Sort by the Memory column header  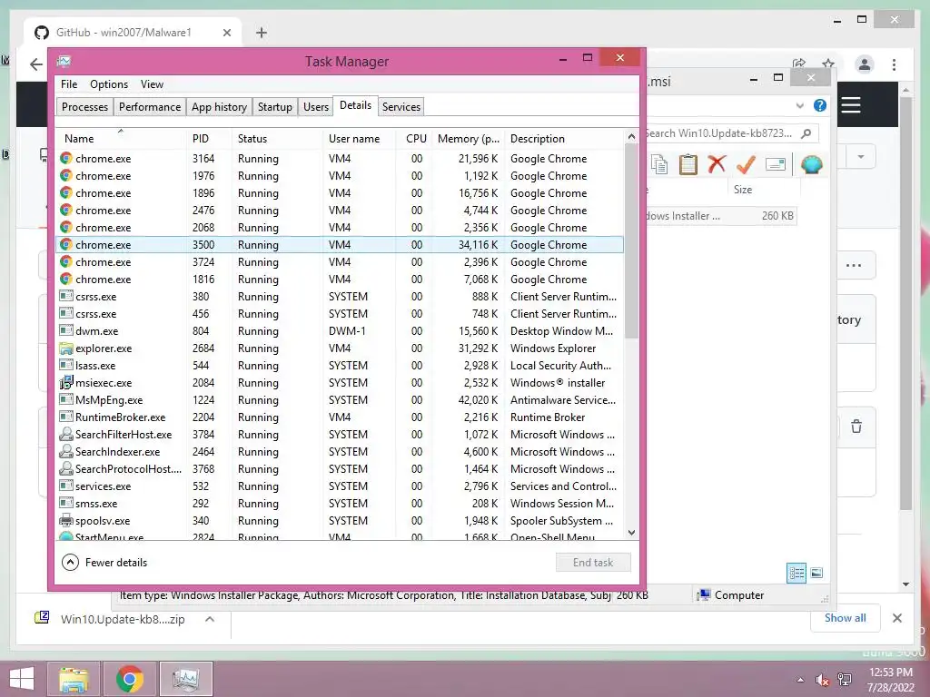(468, 138)
